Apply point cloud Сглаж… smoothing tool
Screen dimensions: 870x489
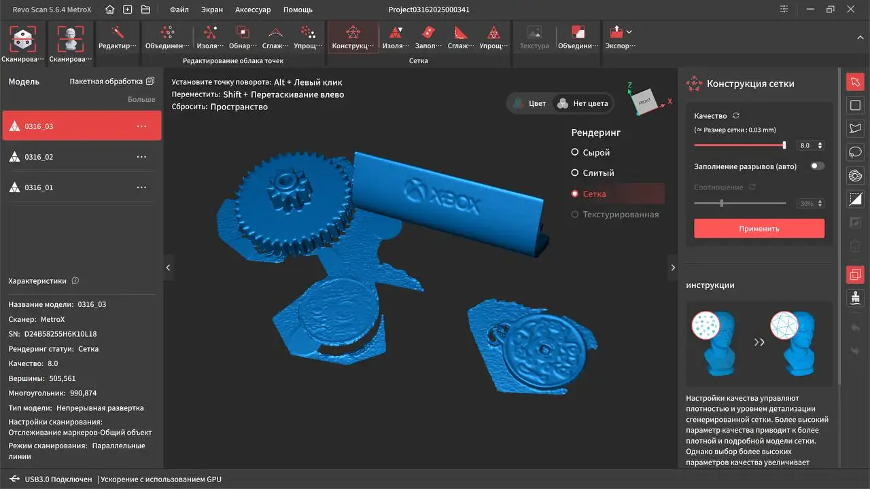(x=275, y=38)
